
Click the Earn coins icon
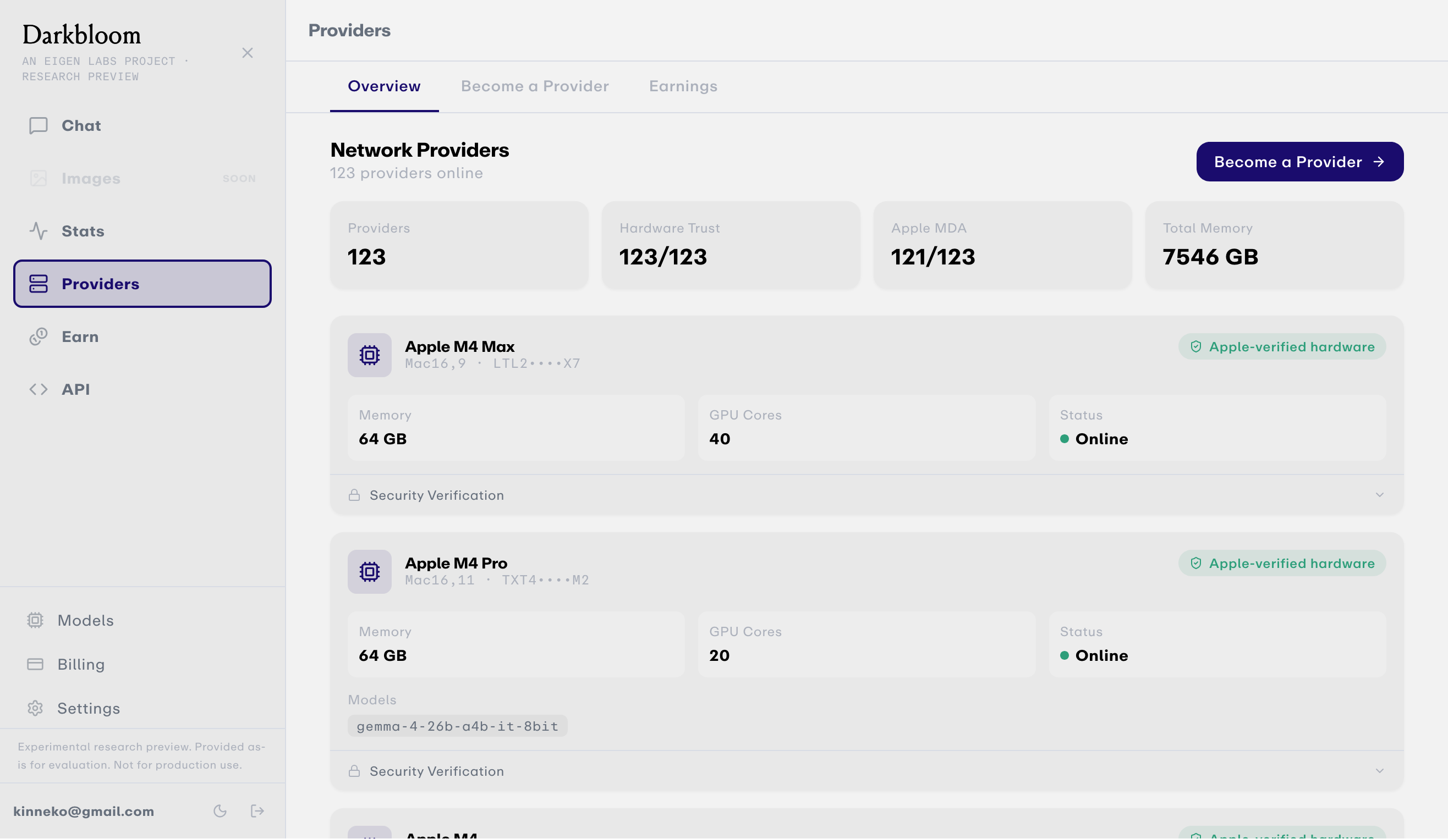click(39, 337)
